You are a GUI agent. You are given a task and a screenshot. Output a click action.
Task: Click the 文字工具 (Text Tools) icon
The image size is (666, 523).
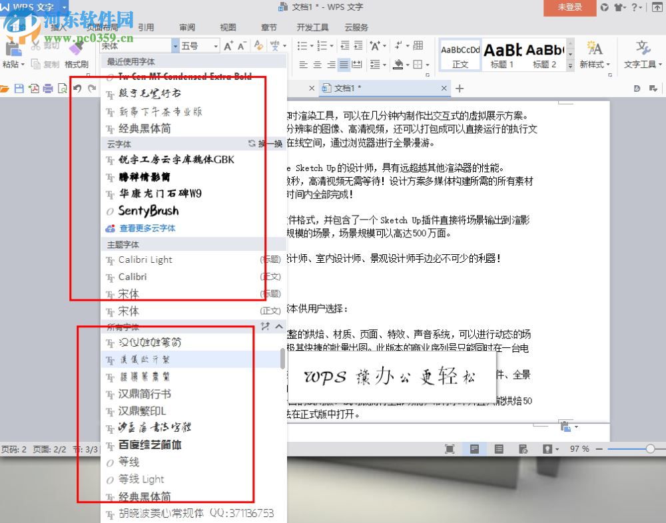[x=641, y=52]
